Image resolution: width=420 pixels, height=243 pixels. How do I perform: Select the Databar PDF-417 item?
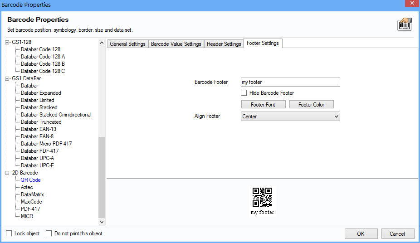click(39, 151)
